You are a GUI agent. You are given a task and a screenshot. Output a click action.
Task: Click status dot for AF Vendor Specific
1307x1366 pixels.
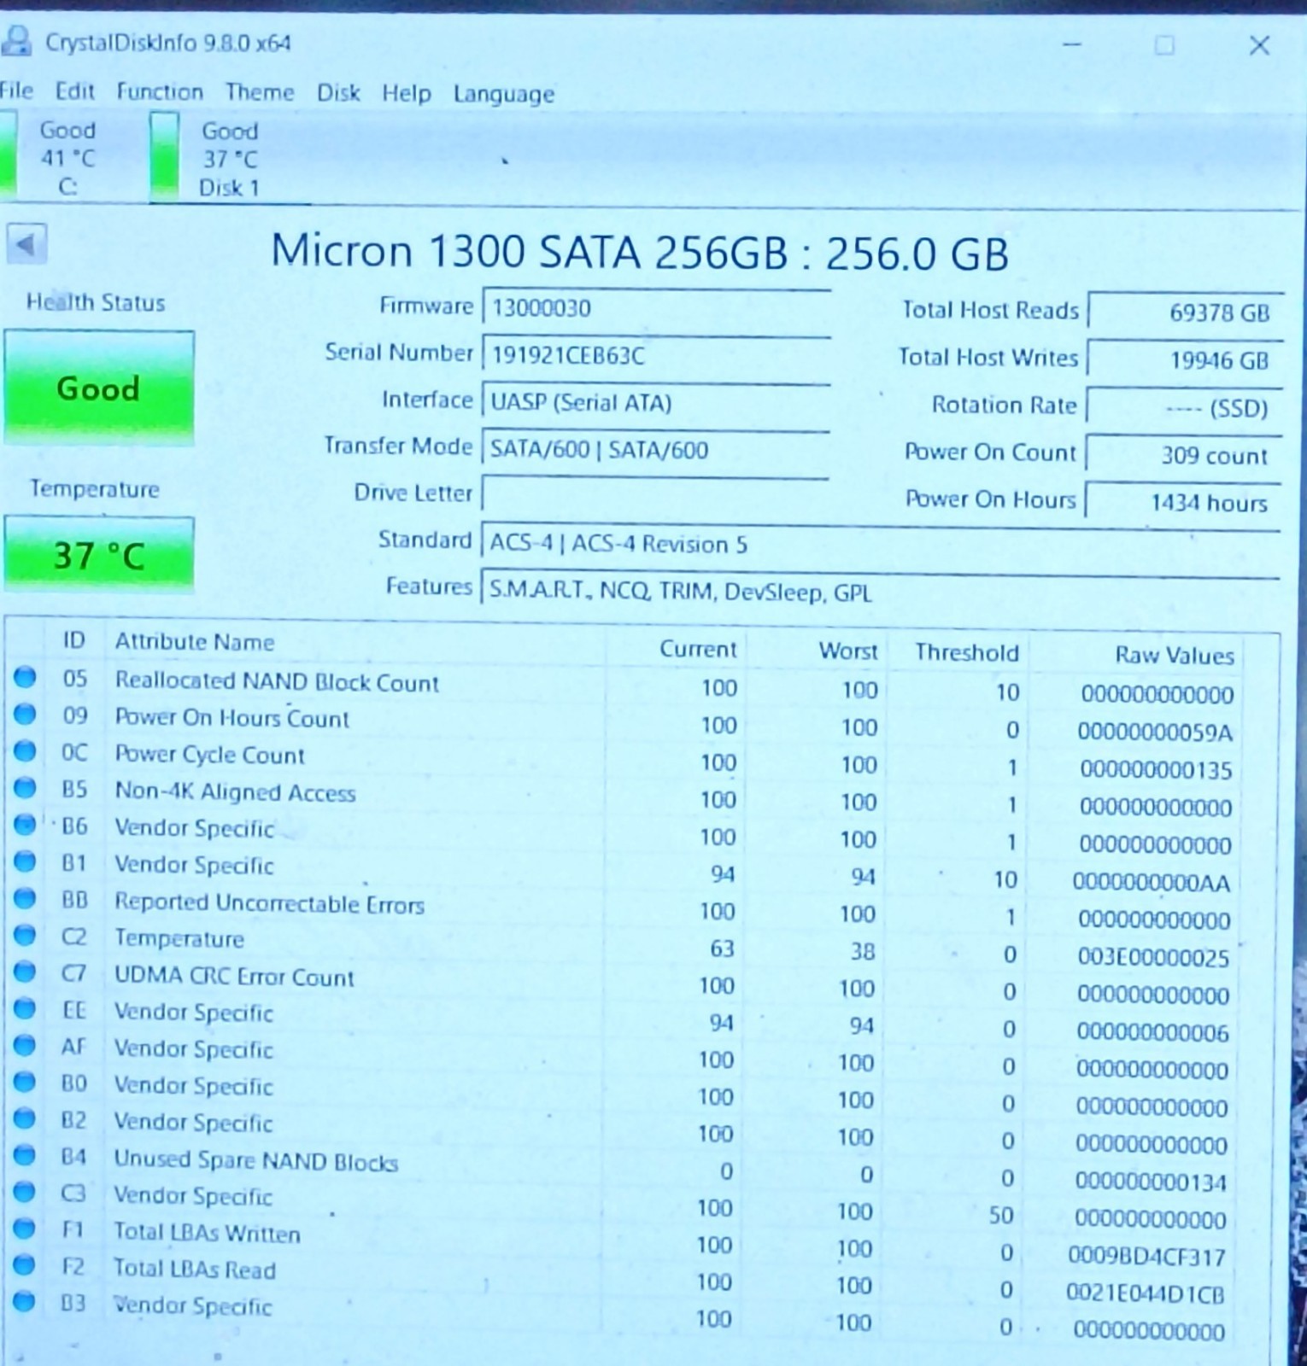tap(25, 1045)
